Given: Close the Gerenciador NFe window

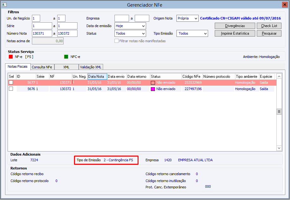Looking at the screenshot, I should (x=285, y=5).
